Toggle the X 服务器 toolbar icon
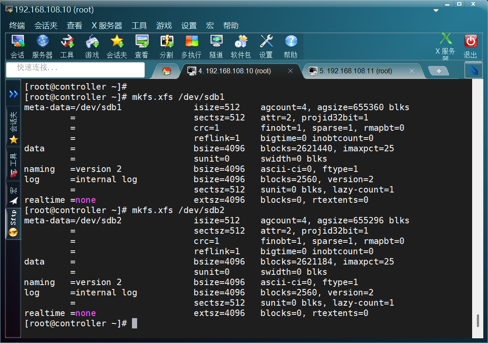 [x=445, y=47]
